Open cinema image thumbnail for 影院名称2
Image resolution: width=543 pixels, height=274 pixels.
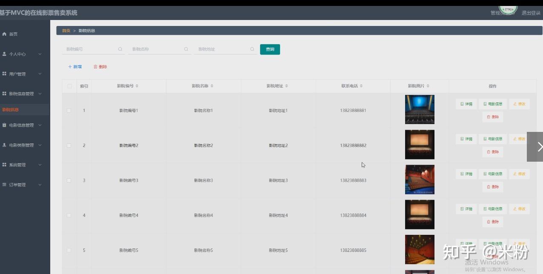[420, 145]
